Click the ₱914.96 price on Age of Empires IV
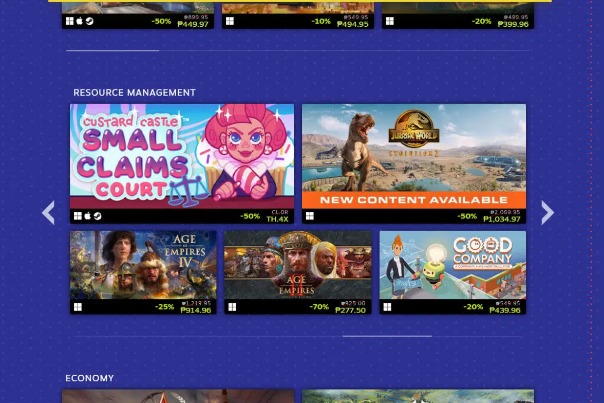Viewport: 604px width, 403px height. tap(196, 310)
